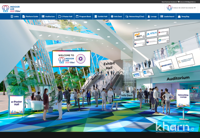Click the Info Desk info circle icon

pos(112,16)
